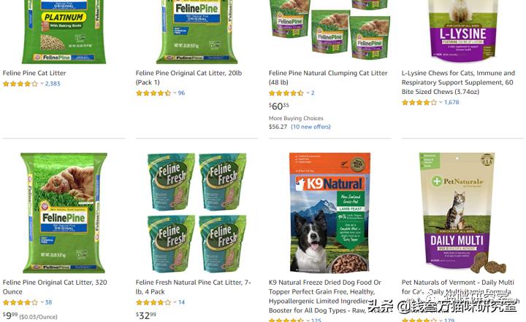Open the Feline Fresh four-pack image
The width and height of the screenshot is (526, 322).
click(197, 213)
